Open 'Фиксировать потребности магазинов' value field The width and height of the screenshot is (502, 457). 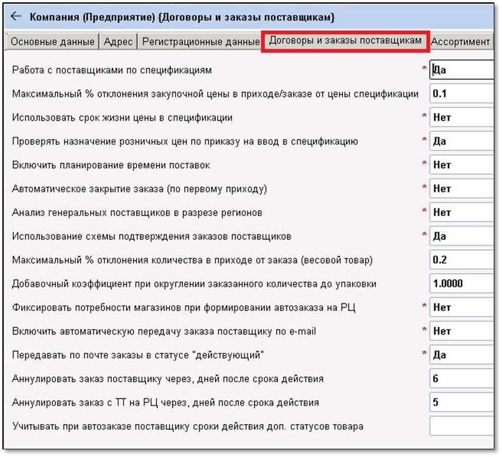point(461,307)
